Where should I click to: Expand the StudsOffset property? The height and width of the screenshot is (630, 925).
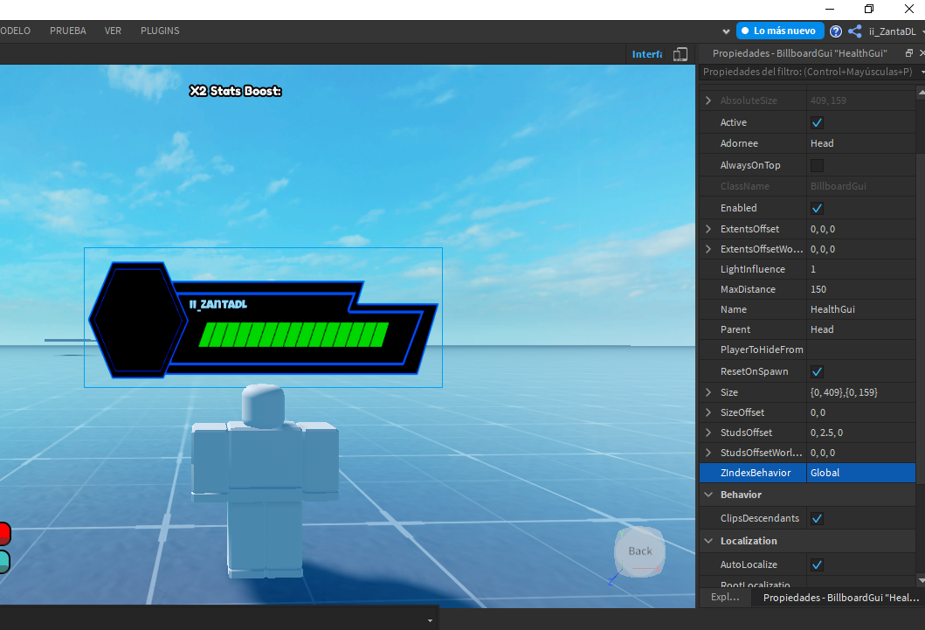click(708, 433)
